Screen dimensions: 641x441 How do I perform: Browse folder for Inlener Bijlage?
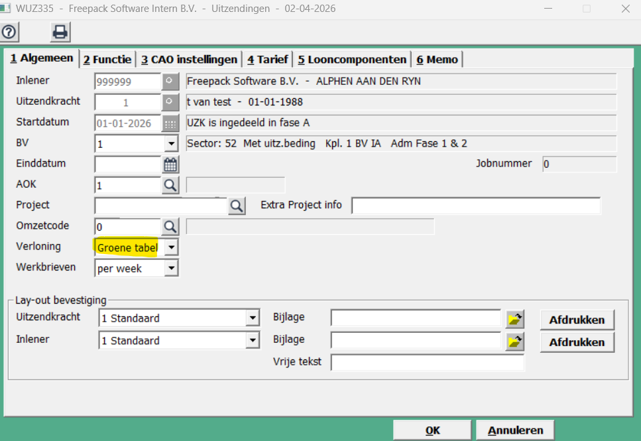pyautogui.click(x=515, y=342)
